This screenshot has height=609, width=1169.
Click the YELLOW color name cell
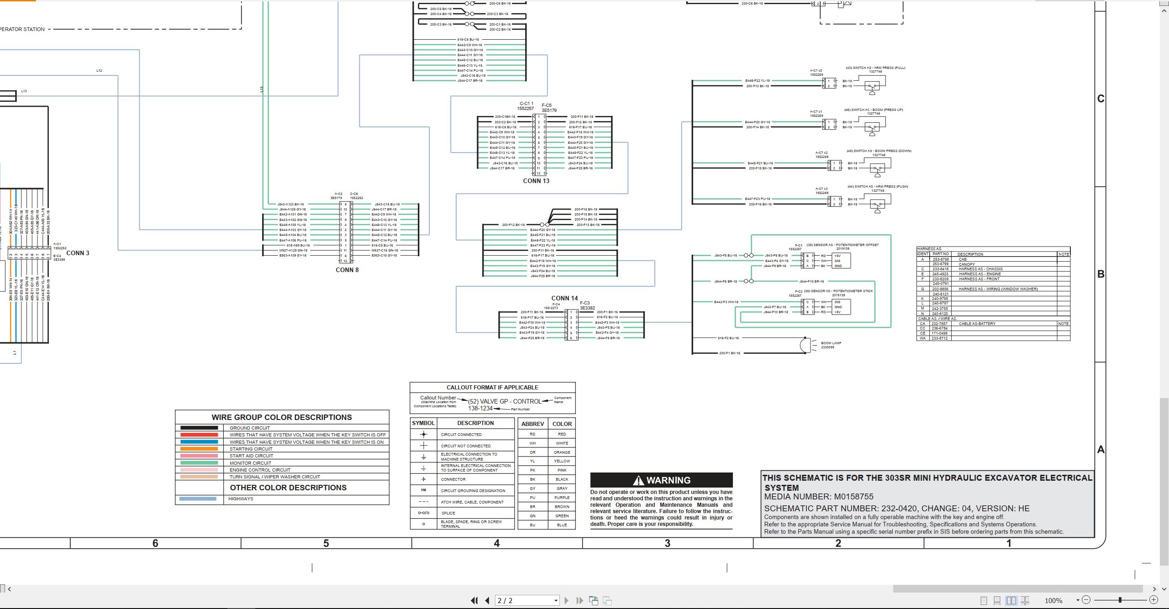[x=562, y=461]
